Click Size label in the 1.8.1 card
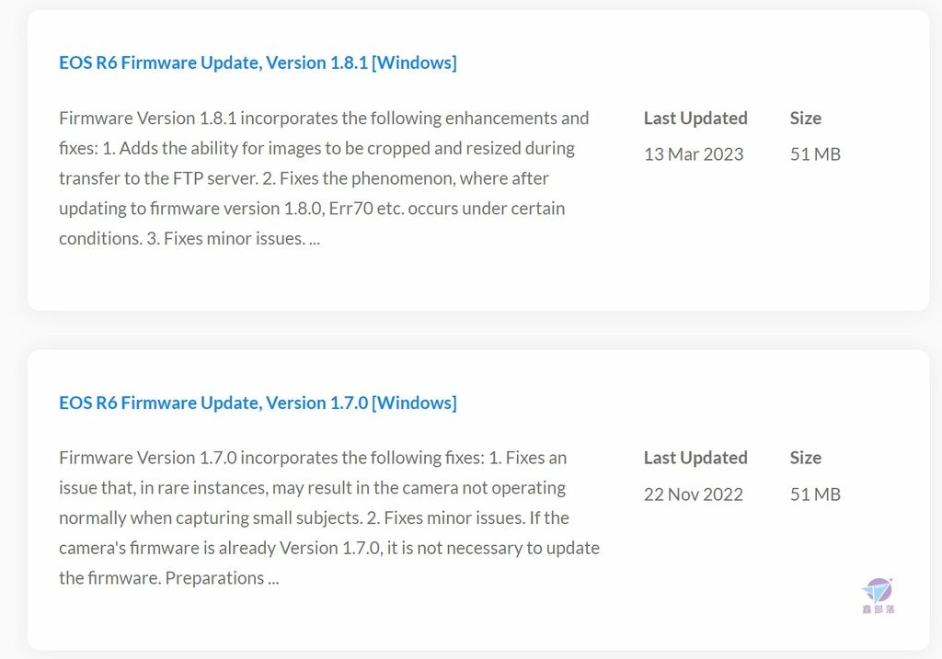 [x=806, y=119]
